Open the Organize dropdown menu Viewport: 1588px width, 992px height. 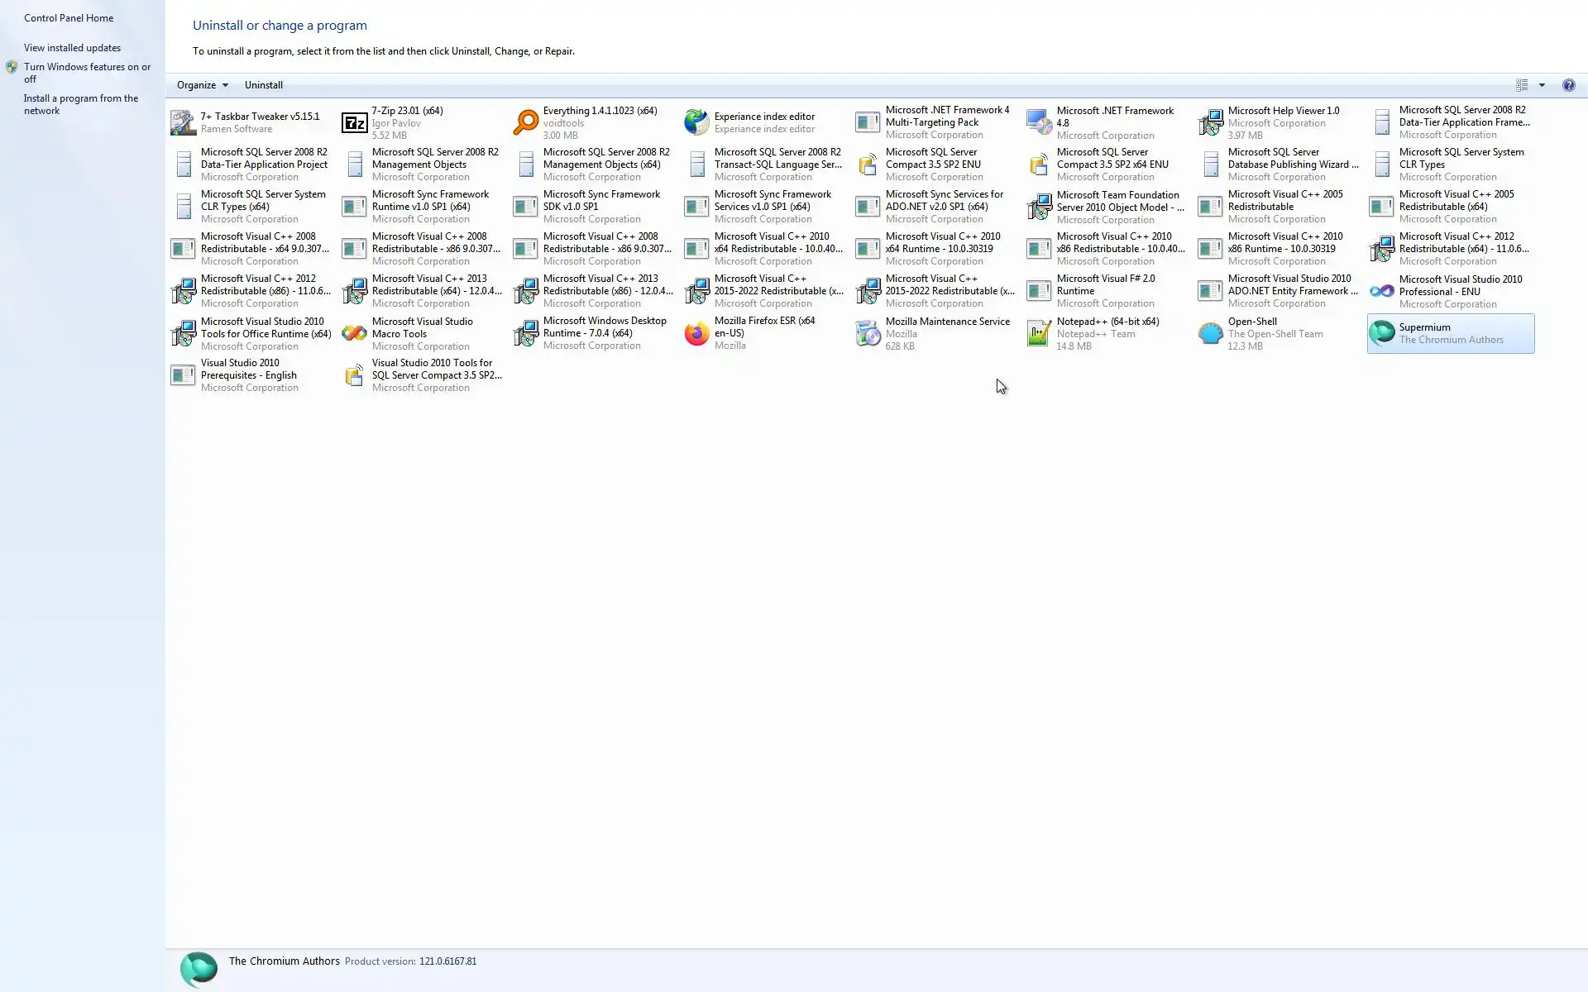click(x=202, y=85)
